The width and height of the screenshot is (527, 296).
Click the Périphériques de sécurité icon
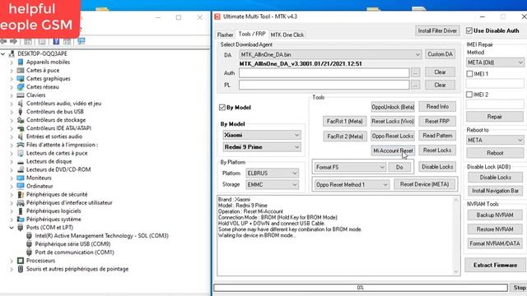[21, 194]
